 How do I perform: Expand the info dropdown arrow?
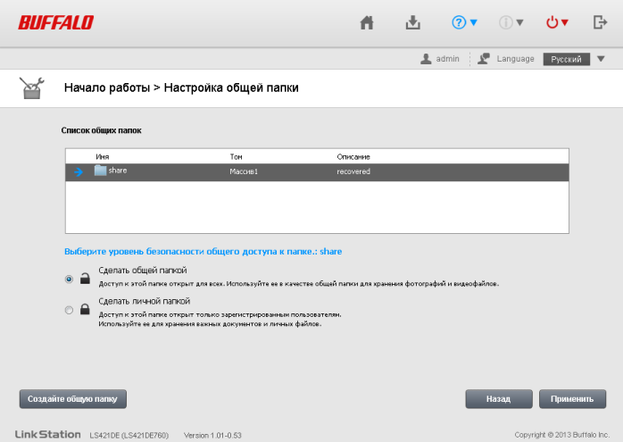coord(519,22)
